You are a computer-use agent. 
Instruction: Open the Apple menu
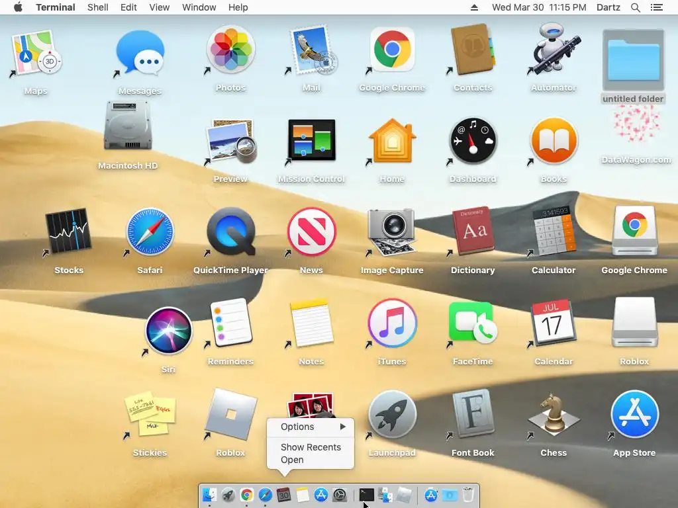tap(18, 7)
